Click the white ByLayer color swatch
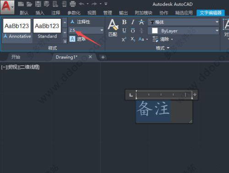The width and height of the screenshot is (229, 173). pos(155,31)
